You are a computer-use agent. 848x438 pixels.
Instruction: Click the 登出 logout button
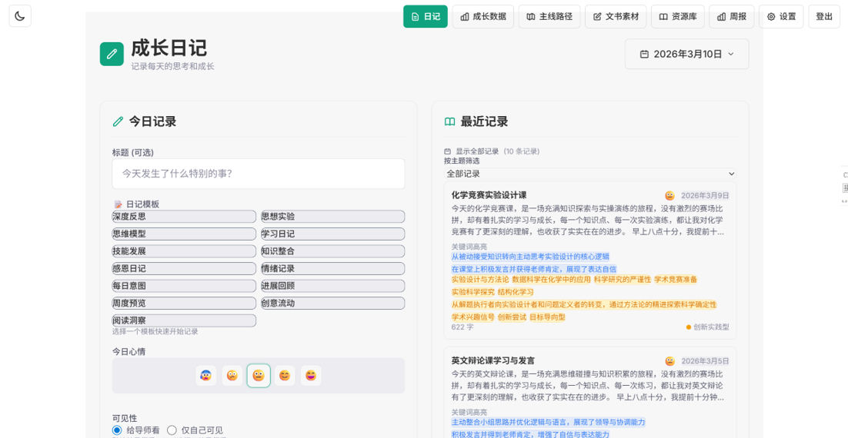click(x=824, y=17)
